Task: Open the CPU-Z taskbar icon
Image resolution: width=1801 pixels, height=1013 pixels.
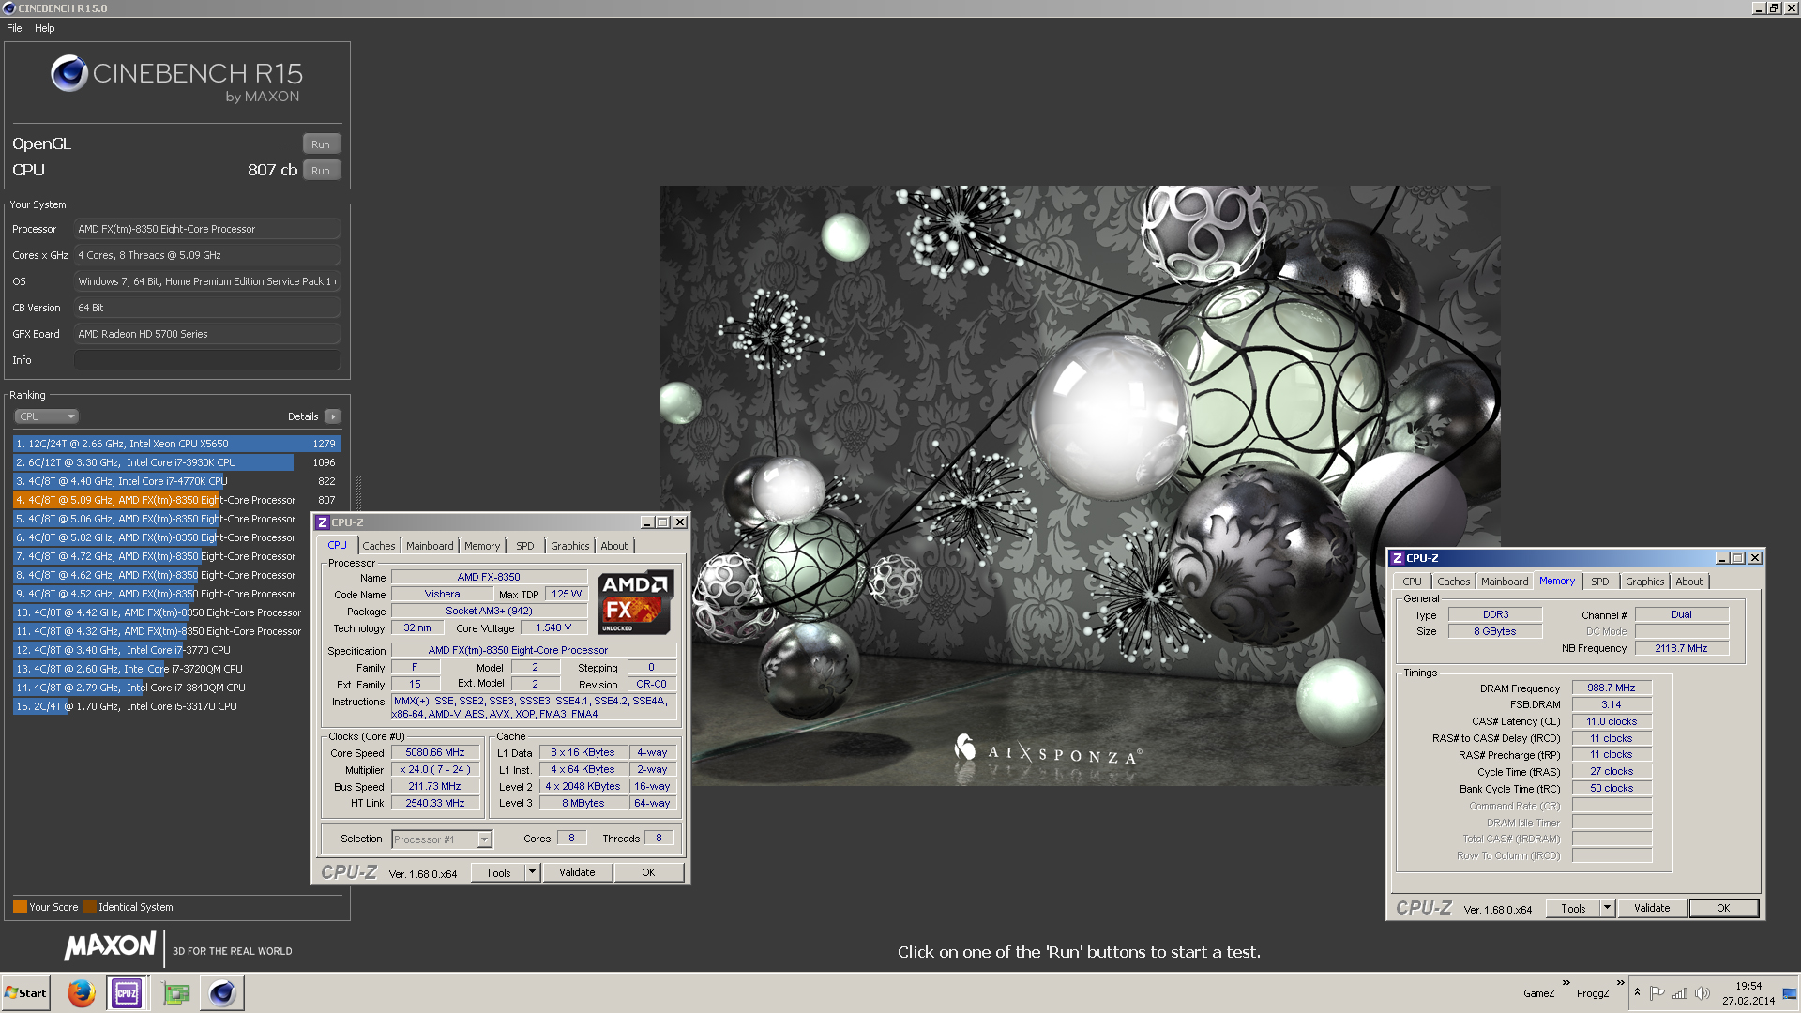Action: click(x=127, y=992)
